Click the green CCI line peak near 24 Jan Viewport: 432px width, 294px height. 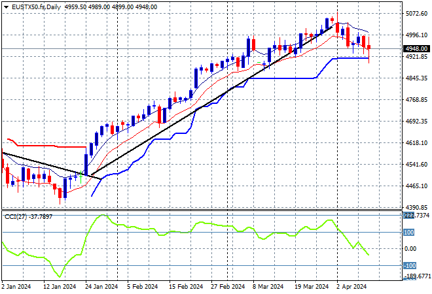102,215
